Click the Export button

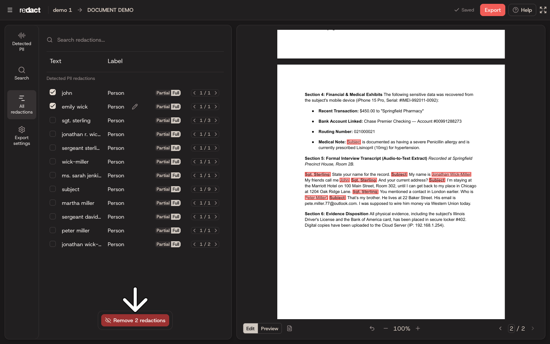point(493,10)
